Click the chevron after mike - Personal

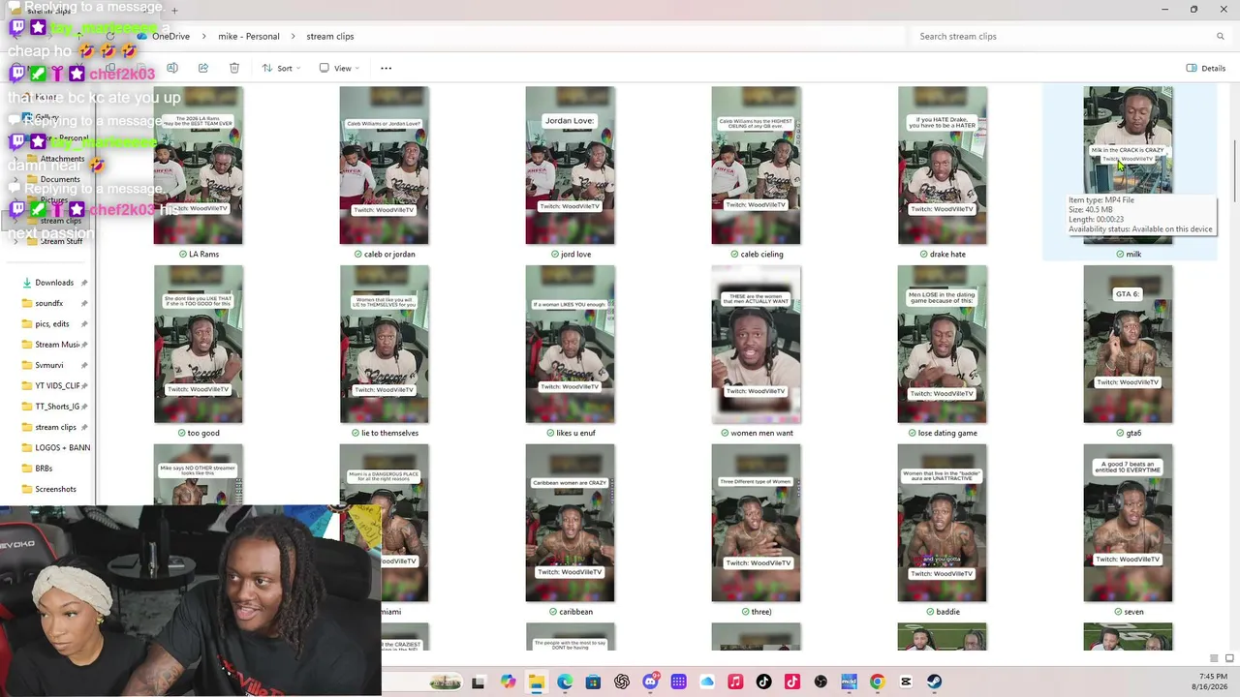(x=294, y=37)
